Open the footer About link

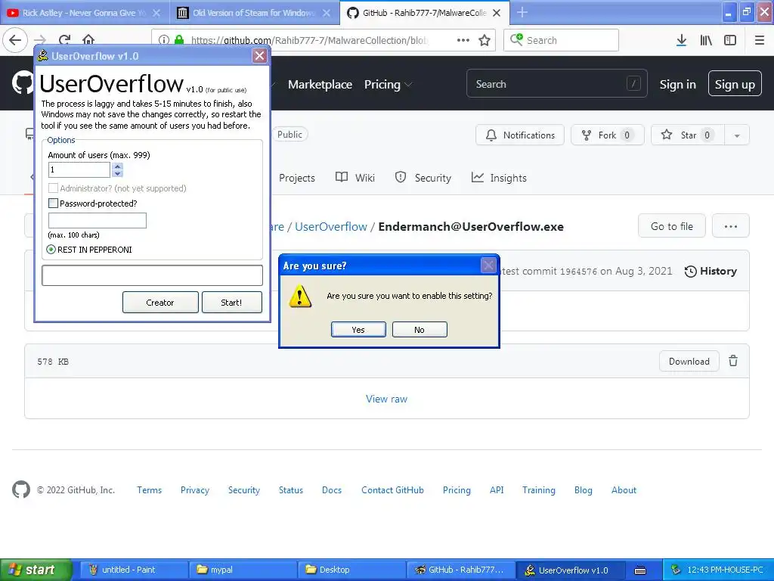pyautogui.click(x=624, y=490)
